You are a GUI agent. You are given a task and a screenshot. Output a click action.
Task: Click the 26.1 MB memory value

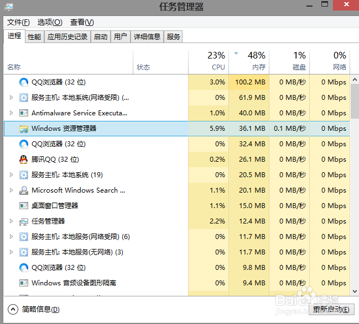[252, 160]
